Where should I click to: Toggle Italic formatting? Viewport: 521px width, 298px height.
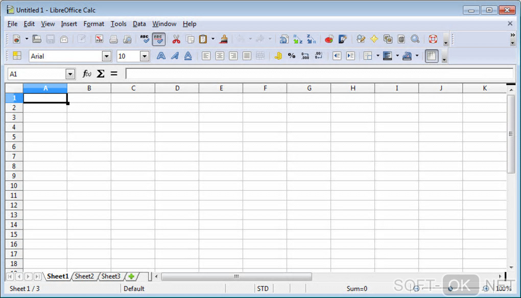coord(175,56)
